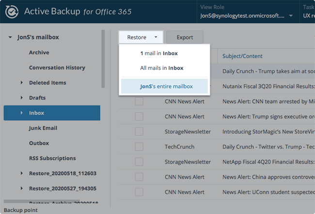Check the 'UConn student' mail checkbox

coord(139,192)
